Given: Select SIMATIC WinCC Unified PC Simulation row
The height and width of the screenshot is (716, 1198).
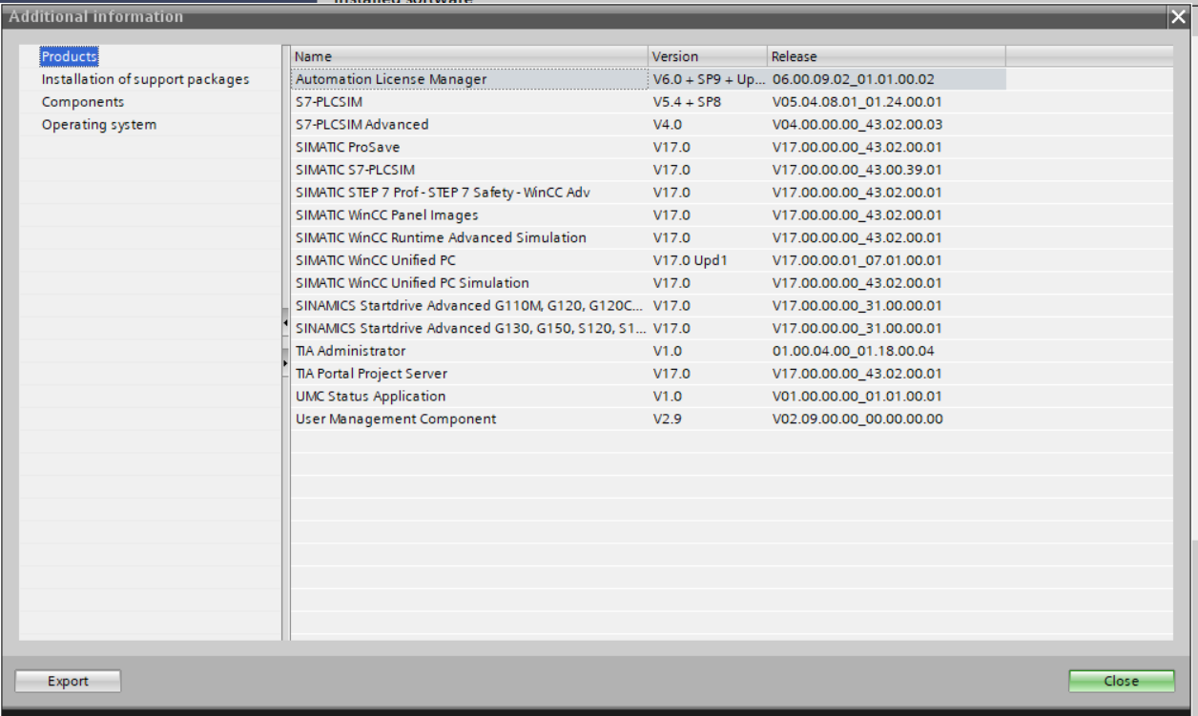Looking at the screenshot, I should point(649,283).
